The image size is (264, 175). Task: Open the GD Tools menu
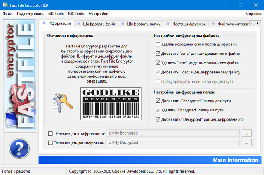[x=57, y=13]
